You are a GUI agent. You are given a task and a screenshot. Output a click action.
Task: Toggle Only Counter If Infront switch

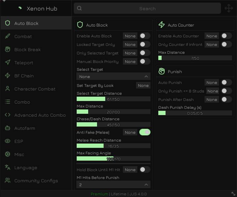(x=227, y=44)
